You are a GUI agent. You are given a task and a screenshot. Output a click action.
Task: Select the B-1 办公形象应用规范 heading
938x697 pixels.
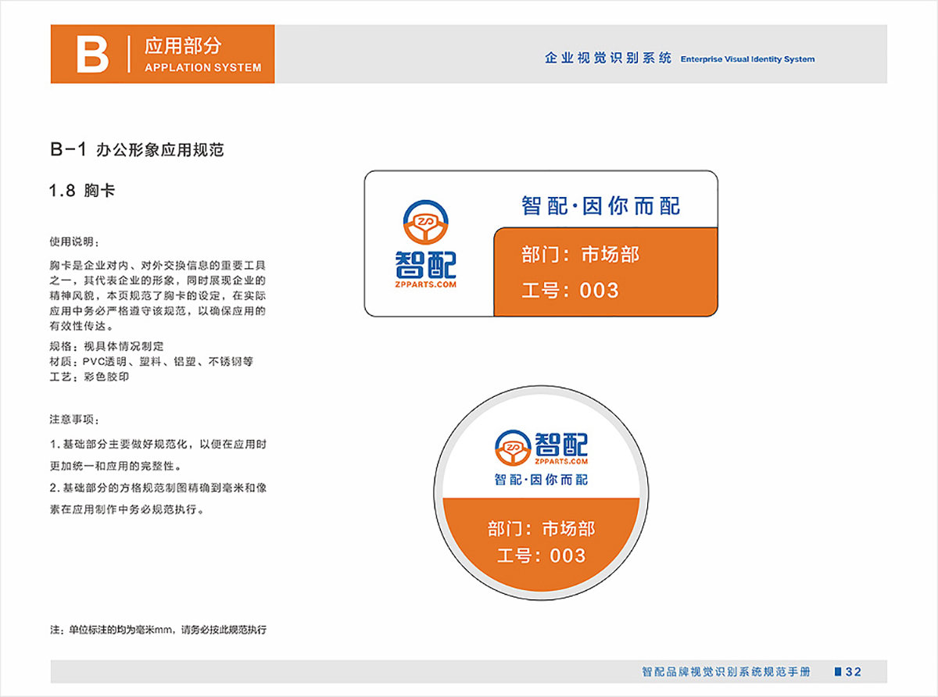(137, 150)
